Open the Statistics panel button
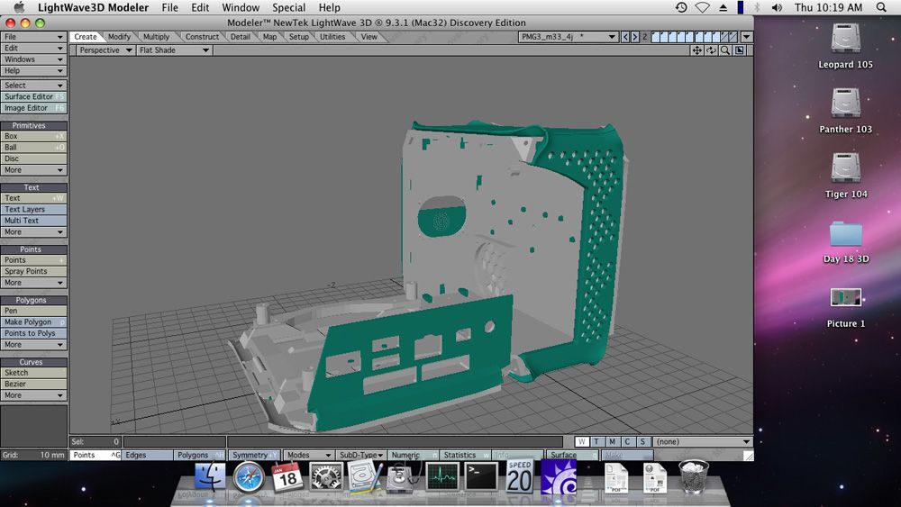Viewport: 901px width, 507px height. pos(466,455)
